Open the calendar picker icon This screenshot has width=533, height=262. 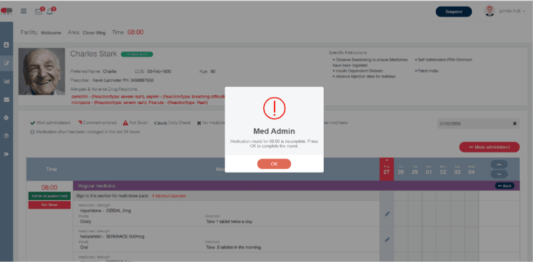[x=514, y=123]
